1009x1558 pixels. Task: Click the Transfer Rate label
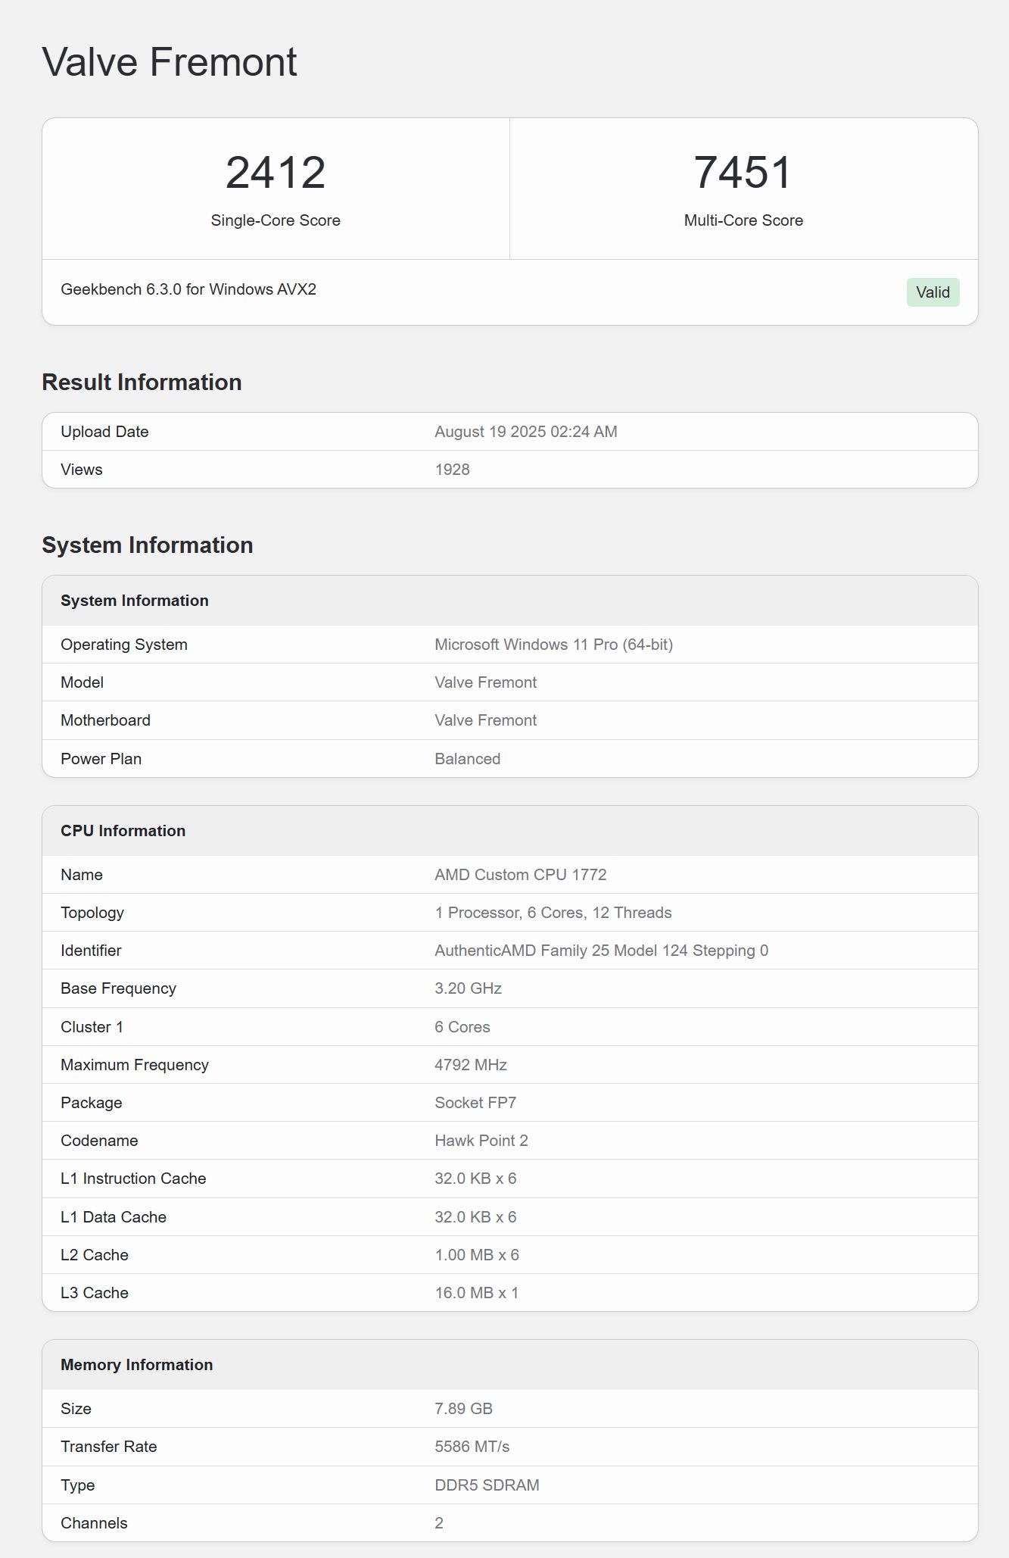(109, 1447)
